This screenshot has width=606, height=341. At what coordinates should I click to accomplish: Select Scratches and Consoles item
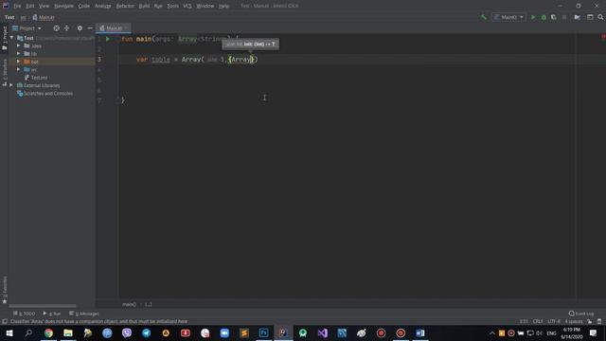click(48, 94)
